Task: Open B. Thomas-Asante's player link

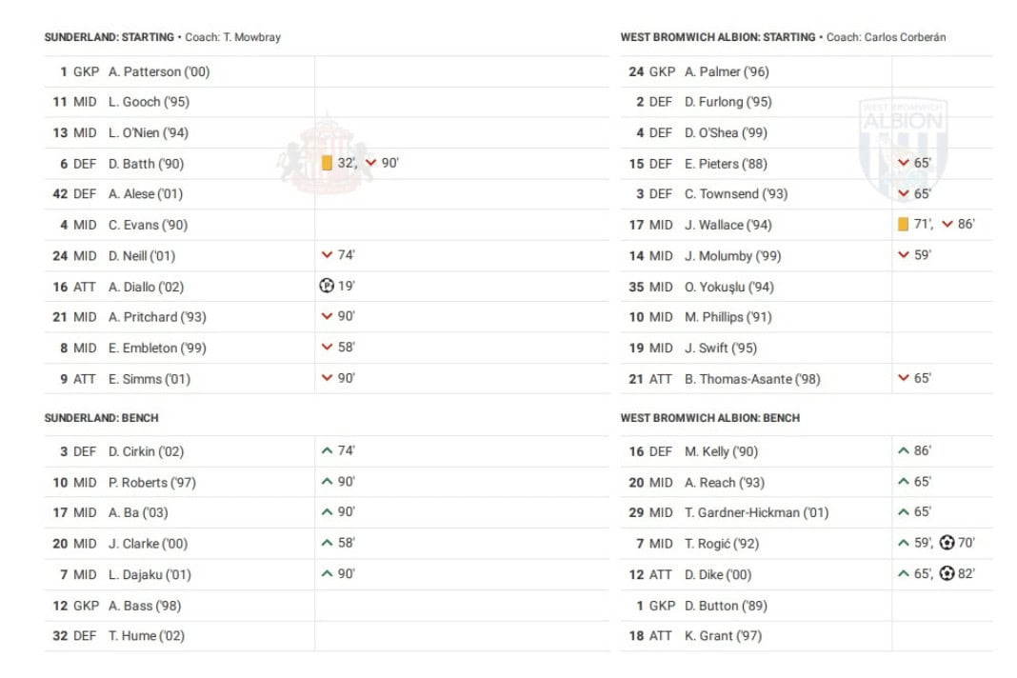Action: (752, 379)
